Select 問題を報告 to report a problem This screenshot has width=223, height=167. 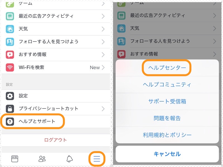click(167, 118)
